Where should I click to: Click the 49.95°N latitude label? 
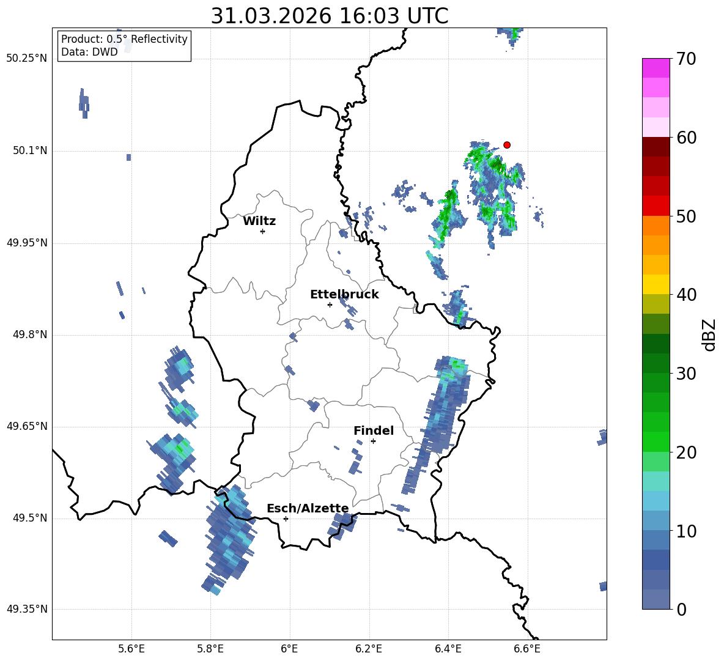(x=27, y=243)
